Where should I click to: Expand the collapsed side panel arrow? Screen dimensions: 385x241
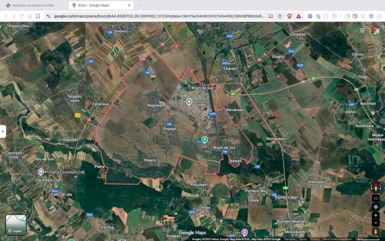[3, 131]
